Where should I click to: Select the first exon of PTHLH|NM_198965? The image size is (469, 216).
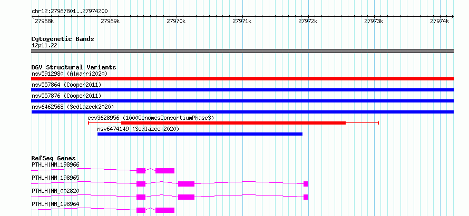141,184
